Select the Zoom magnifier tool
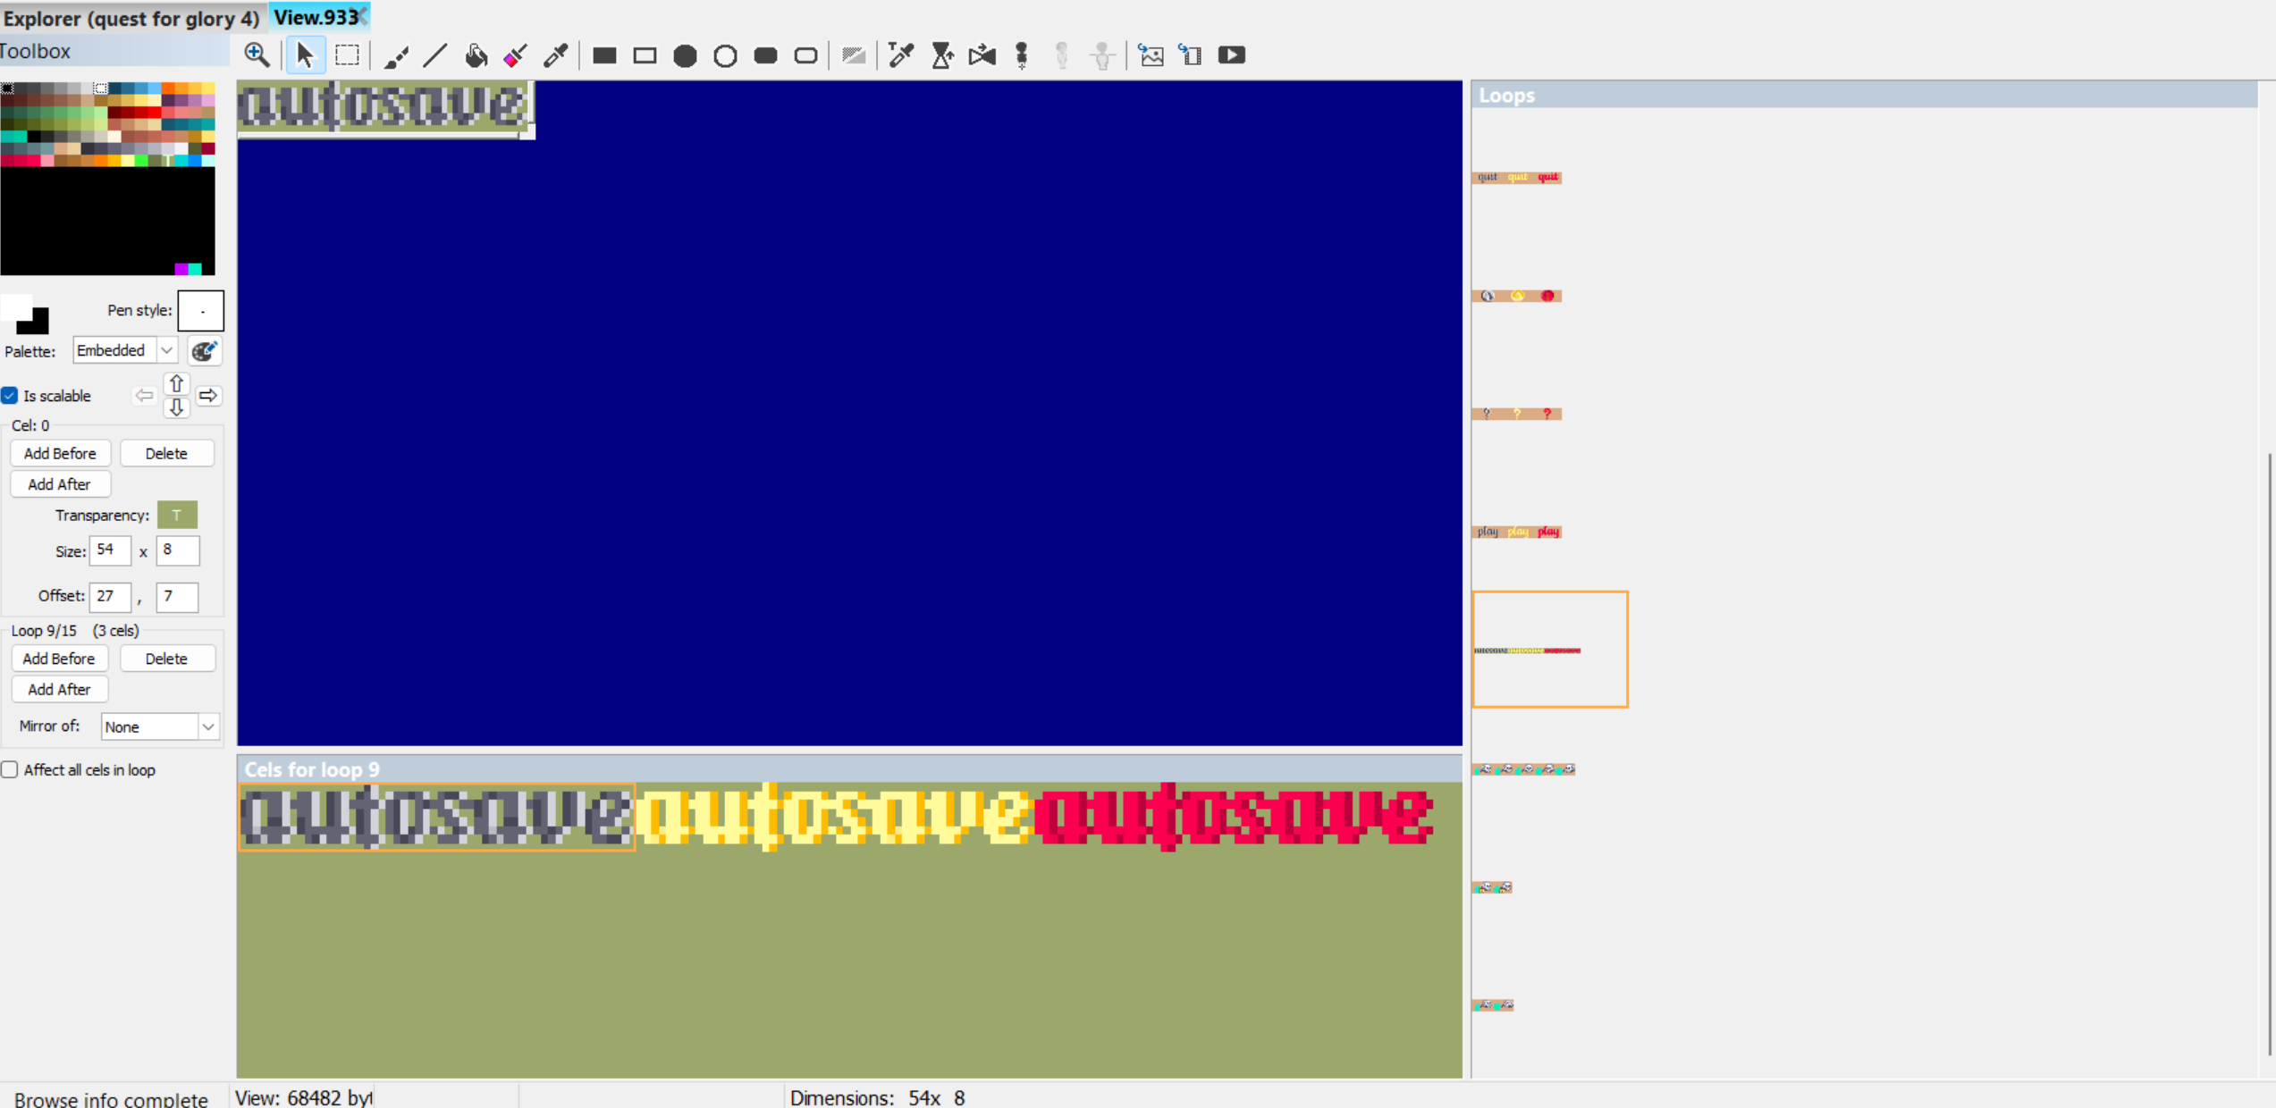 (257, 55)
